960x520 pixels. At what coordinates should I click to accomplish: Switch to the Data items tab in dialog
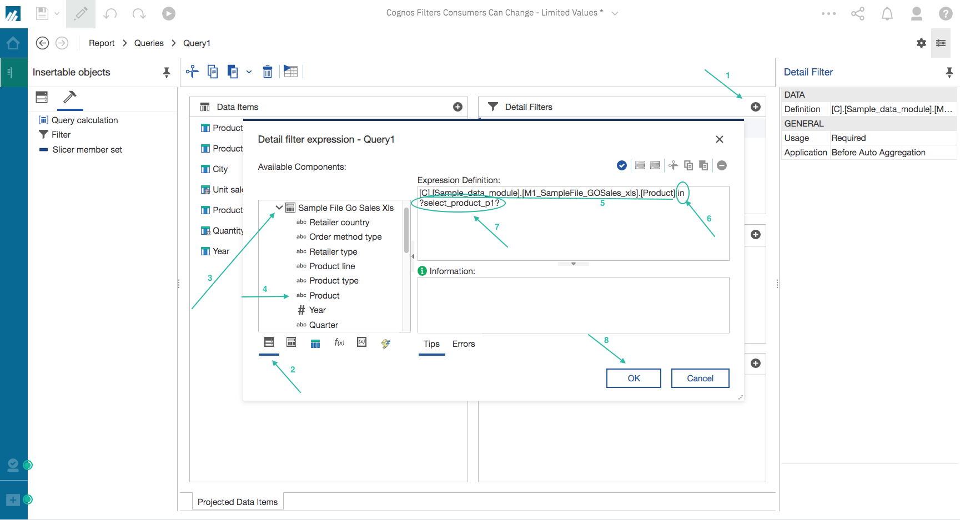[315, 344]
